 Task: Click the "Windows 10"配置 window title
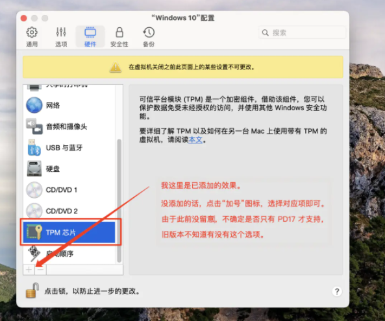[x=182, y=18]
